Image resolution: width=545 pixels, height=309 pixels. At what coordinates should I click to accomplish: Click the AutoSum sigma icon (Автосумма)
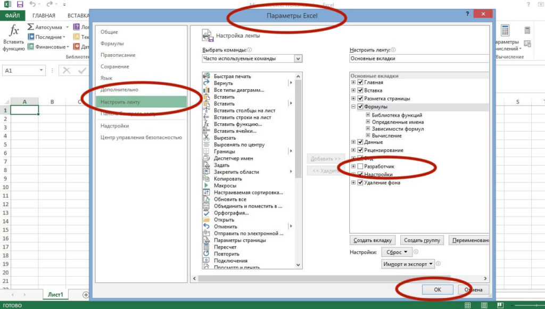tap(30, 27)
